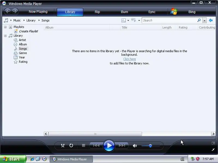Open the Now Playing tab
This screenshot has height=163, width=218.
[x=38, y=12]
